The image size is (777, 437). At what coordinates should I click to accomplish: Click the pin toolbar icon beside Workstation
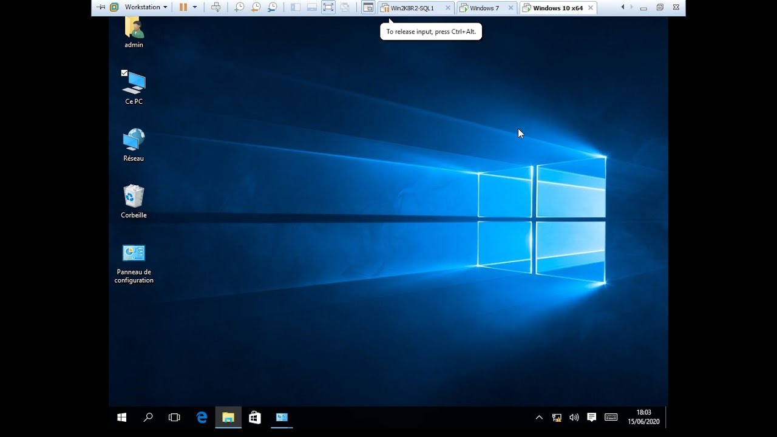click(x=101, y=7)
